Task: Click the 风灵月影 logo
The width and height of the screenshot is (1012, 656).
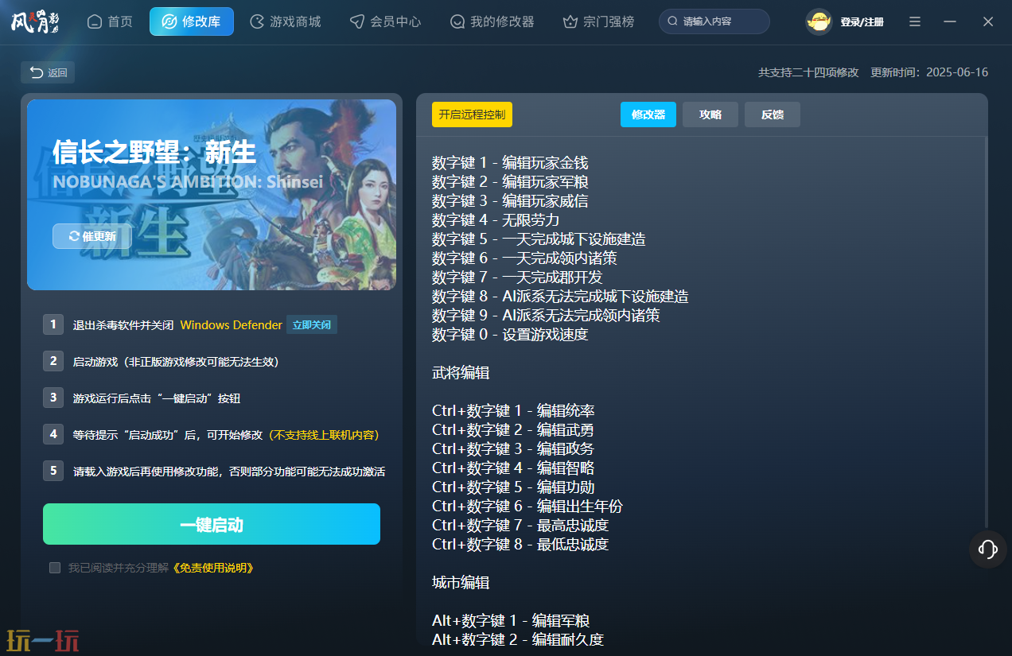Action: (x=35, y=21)
